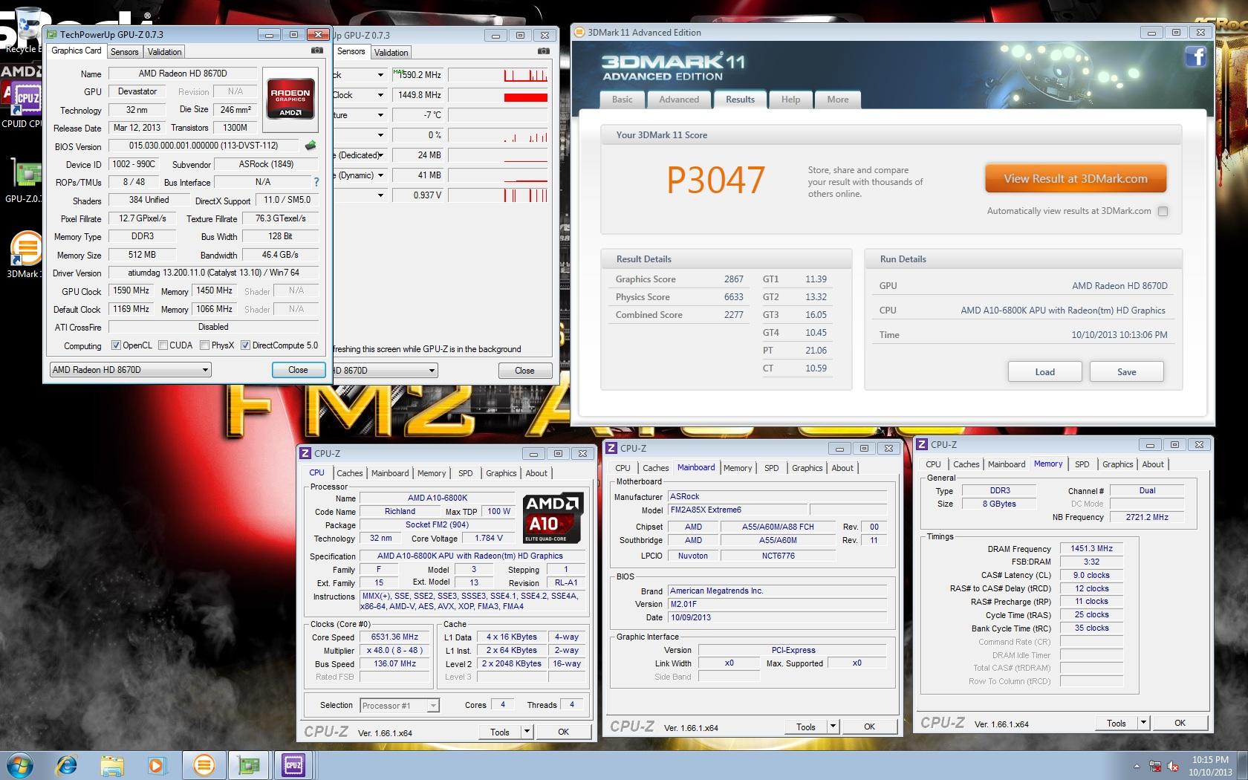Viewport: 1248px width, 780px height.
Task: Open the Help tab in 3DMark 11
Action: click(790, 100)
